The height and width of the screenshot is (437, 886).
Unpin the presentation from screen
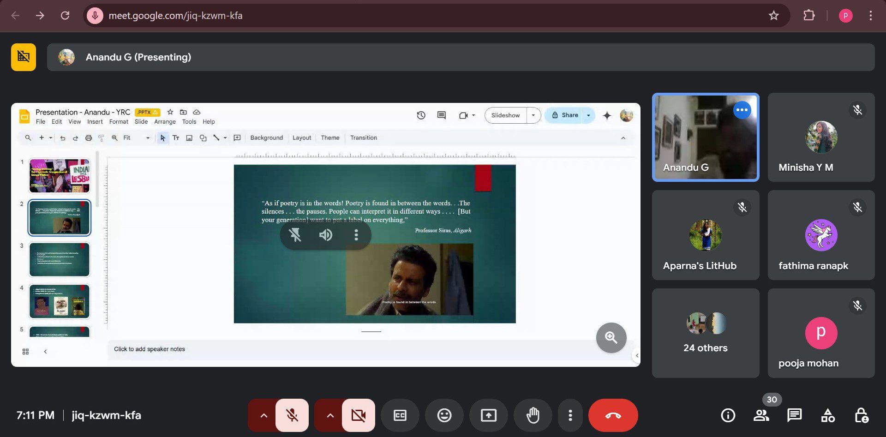click(x=295, y=235)
